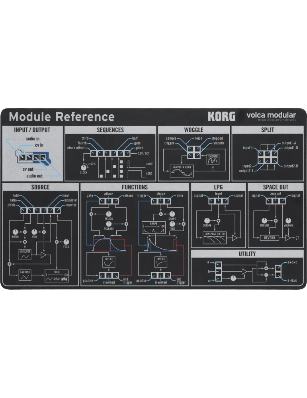Click the MOD knob in SOURCE
The image size is (307, 398).
pyautogui.click(x=34, y=232)
